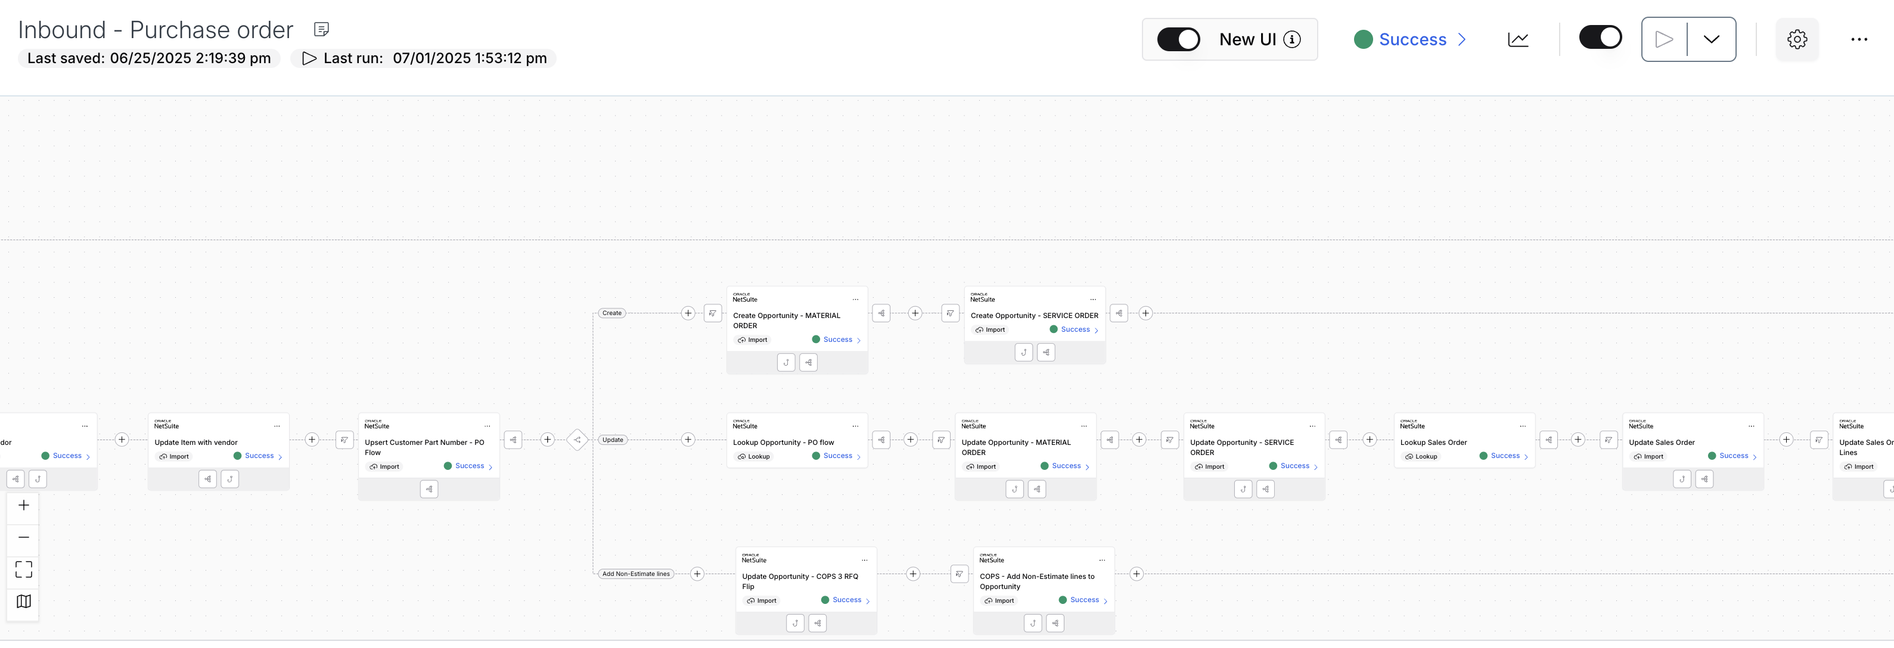Open the Lookup Sales Order step
This screenshot has width=1894, height=648.
[x=1464, y=441]
